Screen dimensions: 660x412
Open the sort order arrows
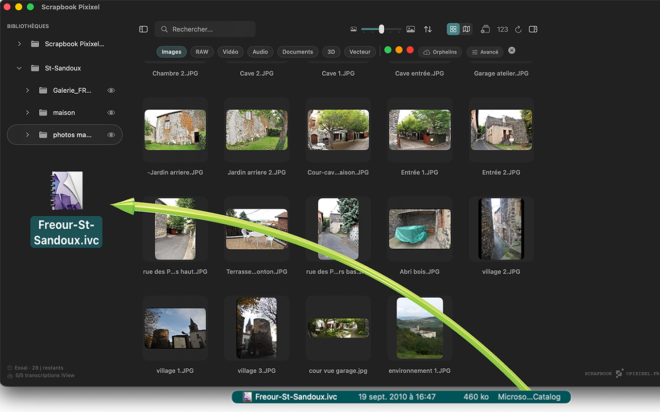[428, 29]
